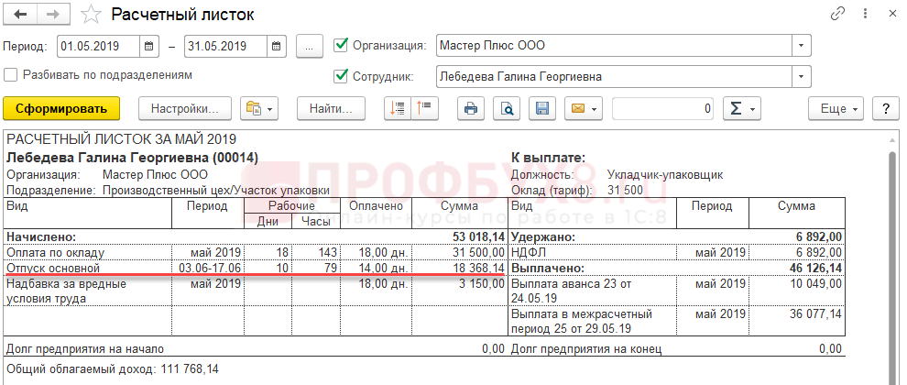Click position Укладчик-упаковщик text
The height and width of the screenshot is (385, 907).
[665, 175]
